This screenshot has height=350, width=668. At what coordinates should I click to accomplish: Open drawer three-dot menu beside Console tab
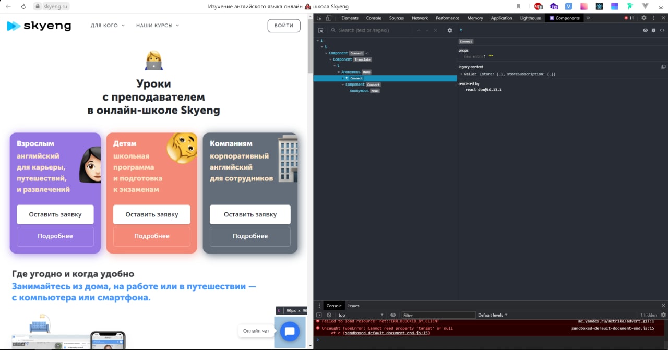319,306
